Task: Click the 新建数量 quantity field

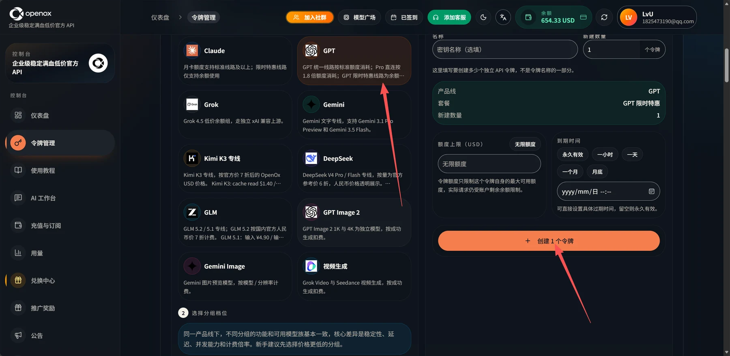Action: [612, 50]
